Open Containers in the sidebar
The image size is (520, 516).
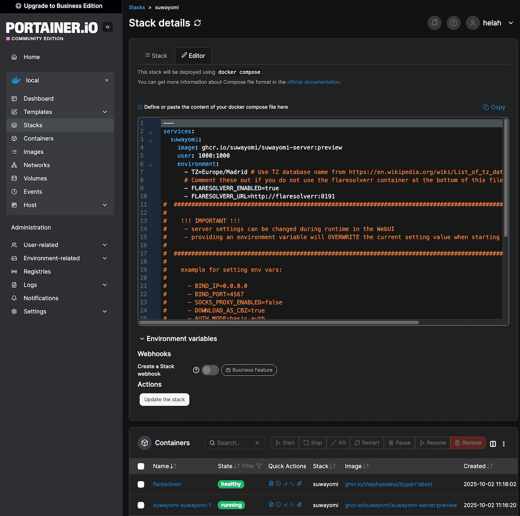point(38,138)
